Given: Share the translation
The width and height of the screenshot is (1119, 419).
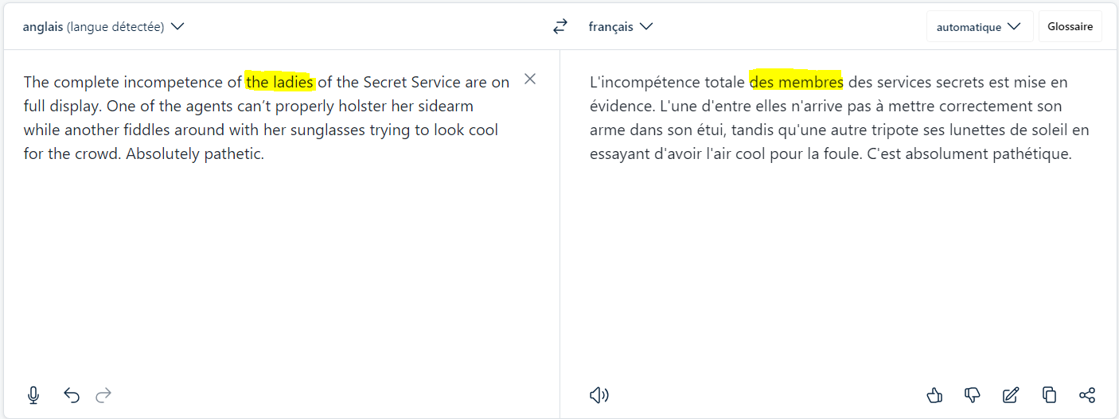Looking at the screenshot, I should (1087, 395).
